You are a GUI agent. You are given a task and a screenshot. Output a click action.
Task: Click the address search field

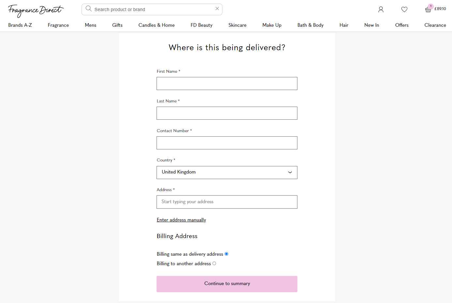click(x=227, y=202)
